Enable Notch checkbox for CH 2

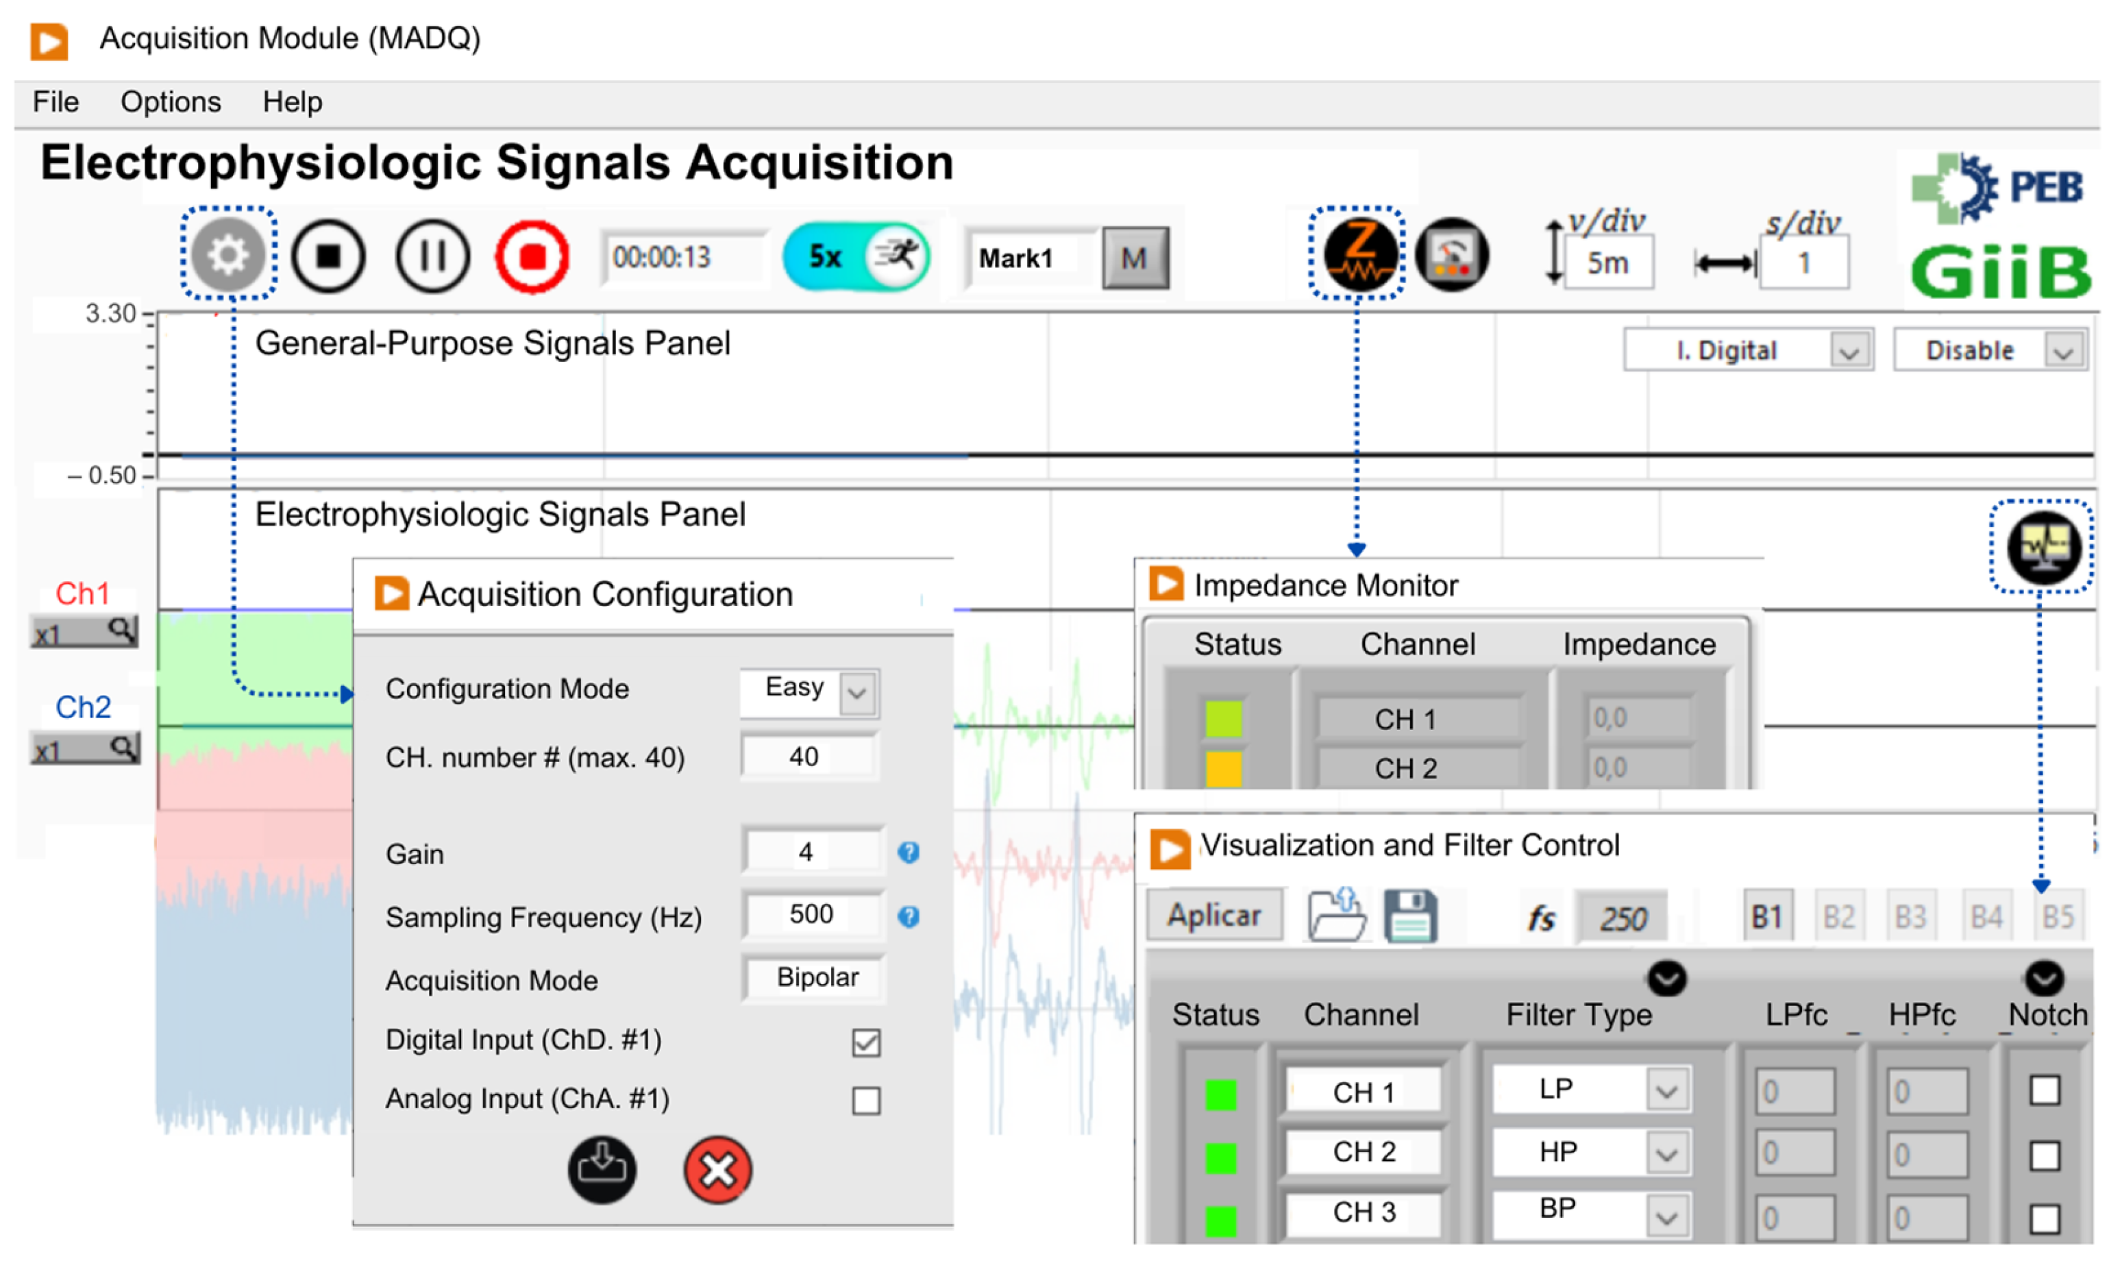[x=2045, y=1156]
